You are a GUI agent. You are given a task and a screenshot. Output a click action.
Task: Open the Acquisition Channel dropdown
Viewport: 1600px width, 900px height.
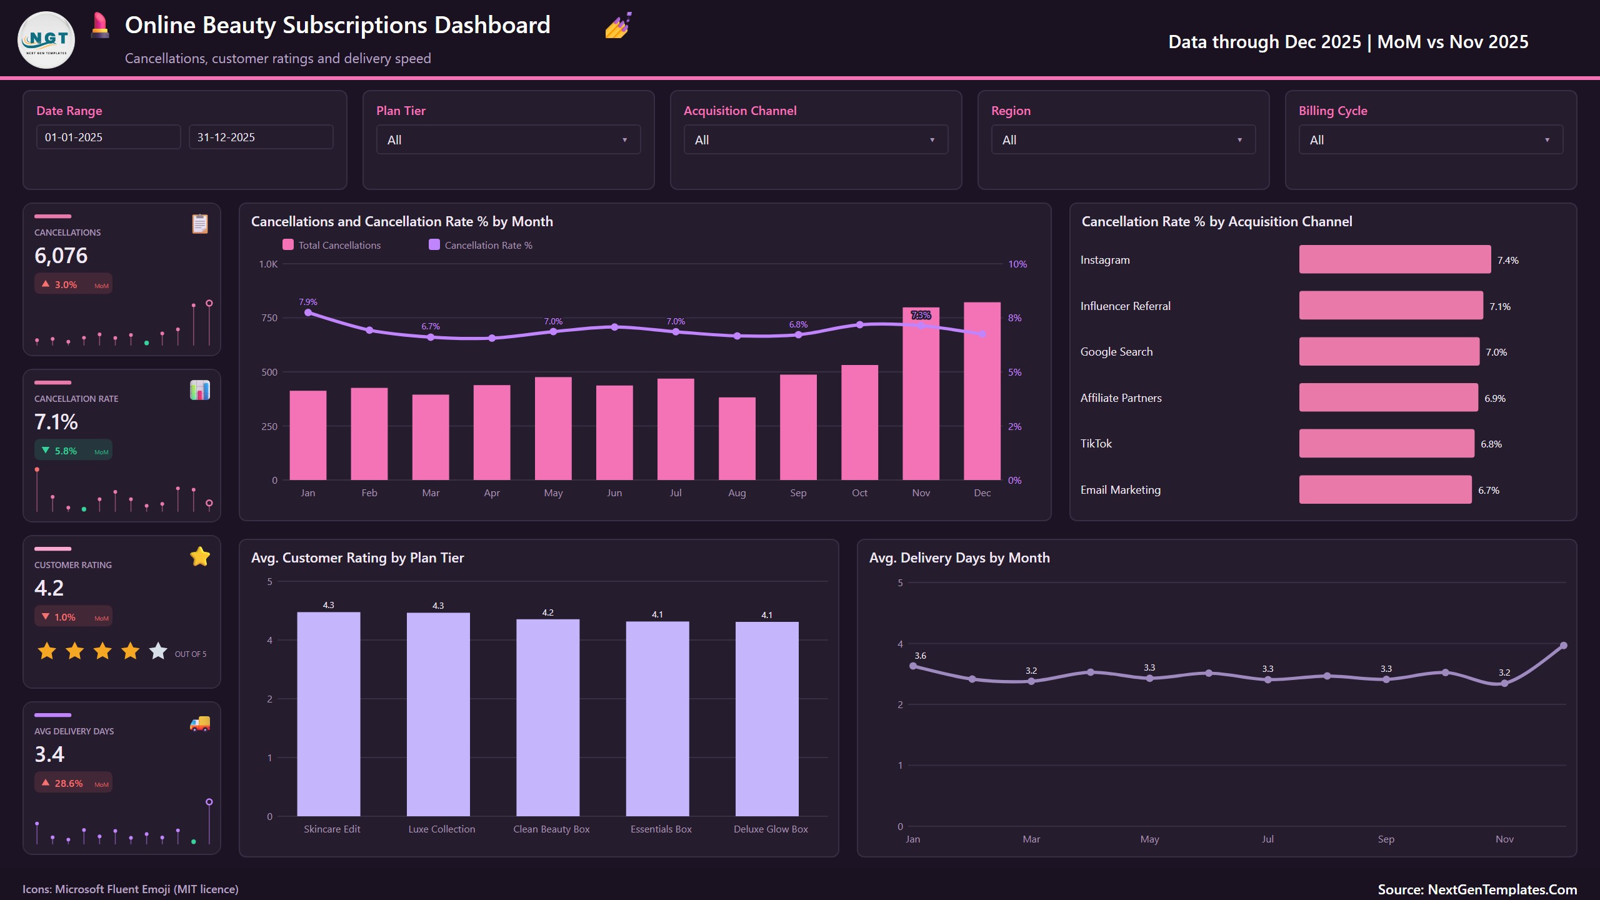(816, 140)
